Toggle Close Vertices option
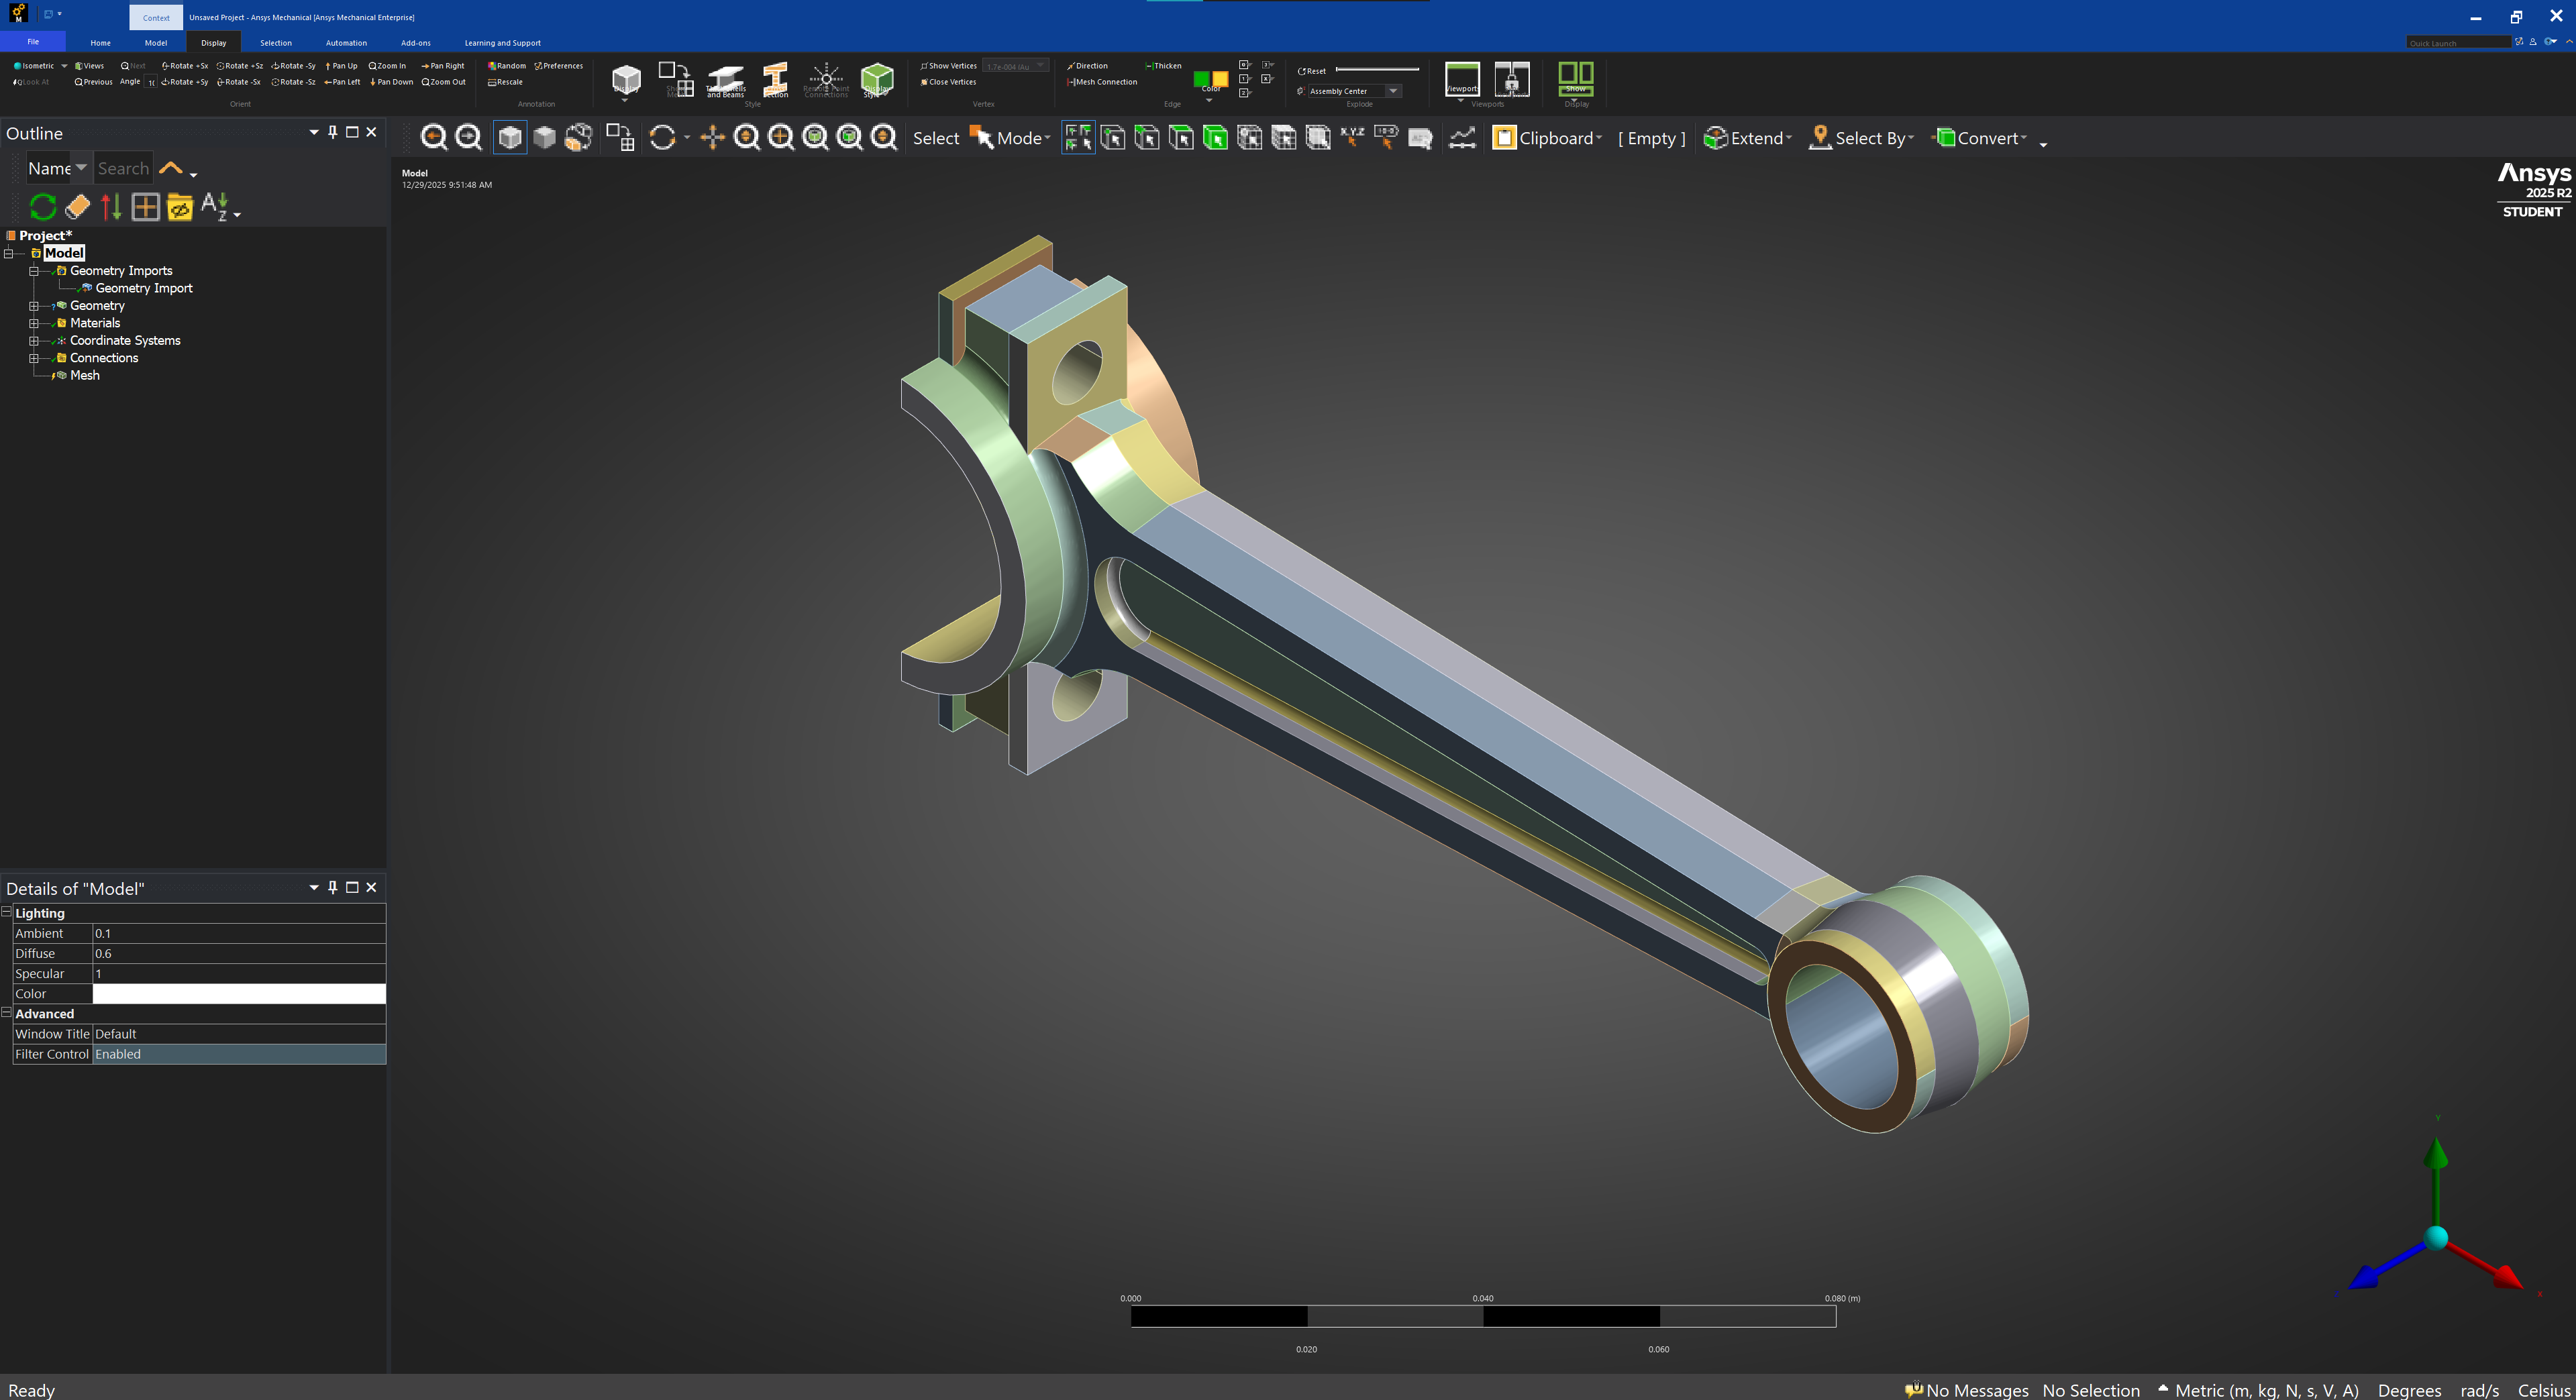This screenshot has width=2576, height=1400. (x=948, y=82)
